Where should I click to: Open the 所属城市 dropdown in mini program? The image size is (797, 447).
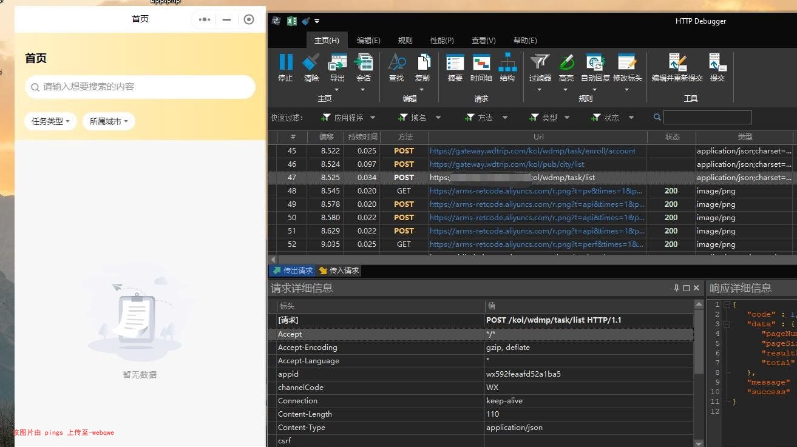(109, 121)
